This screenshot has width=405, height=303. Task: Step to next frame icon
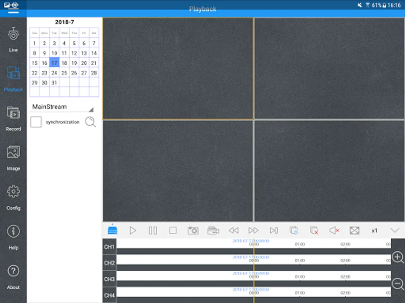click(274, 231)
